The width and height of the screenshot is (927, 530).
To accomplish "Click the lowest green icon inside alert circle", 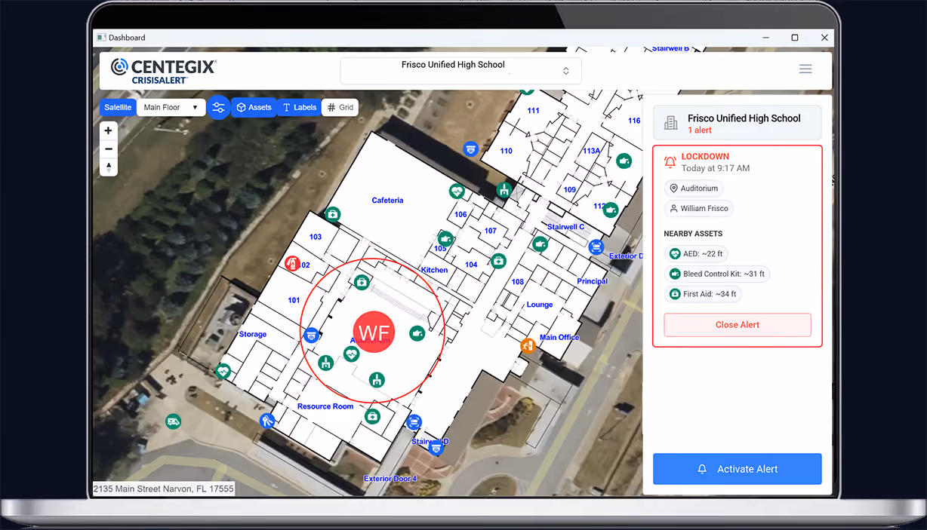I will tap(377, 379).
